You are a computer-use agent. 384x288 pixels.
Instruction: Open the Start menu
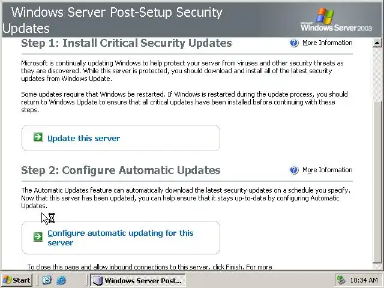pyautogui.click(x=17, y=280)
